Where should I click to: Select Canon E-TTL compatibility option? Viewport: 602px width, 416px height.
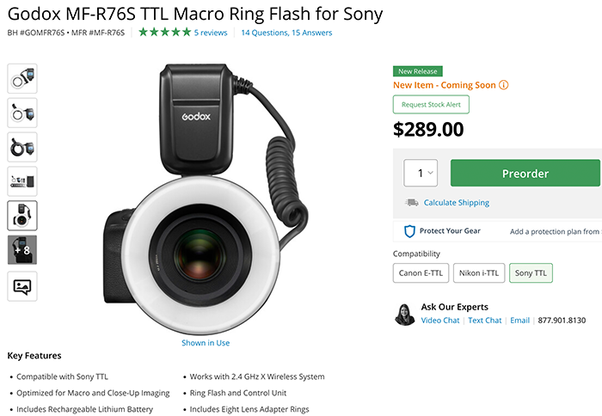pyautogui.click(x=421, y=272)
